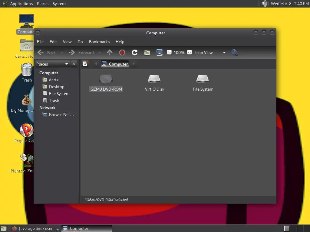
Task: Click the red Stop loading icon
Action: click(122, 53)
